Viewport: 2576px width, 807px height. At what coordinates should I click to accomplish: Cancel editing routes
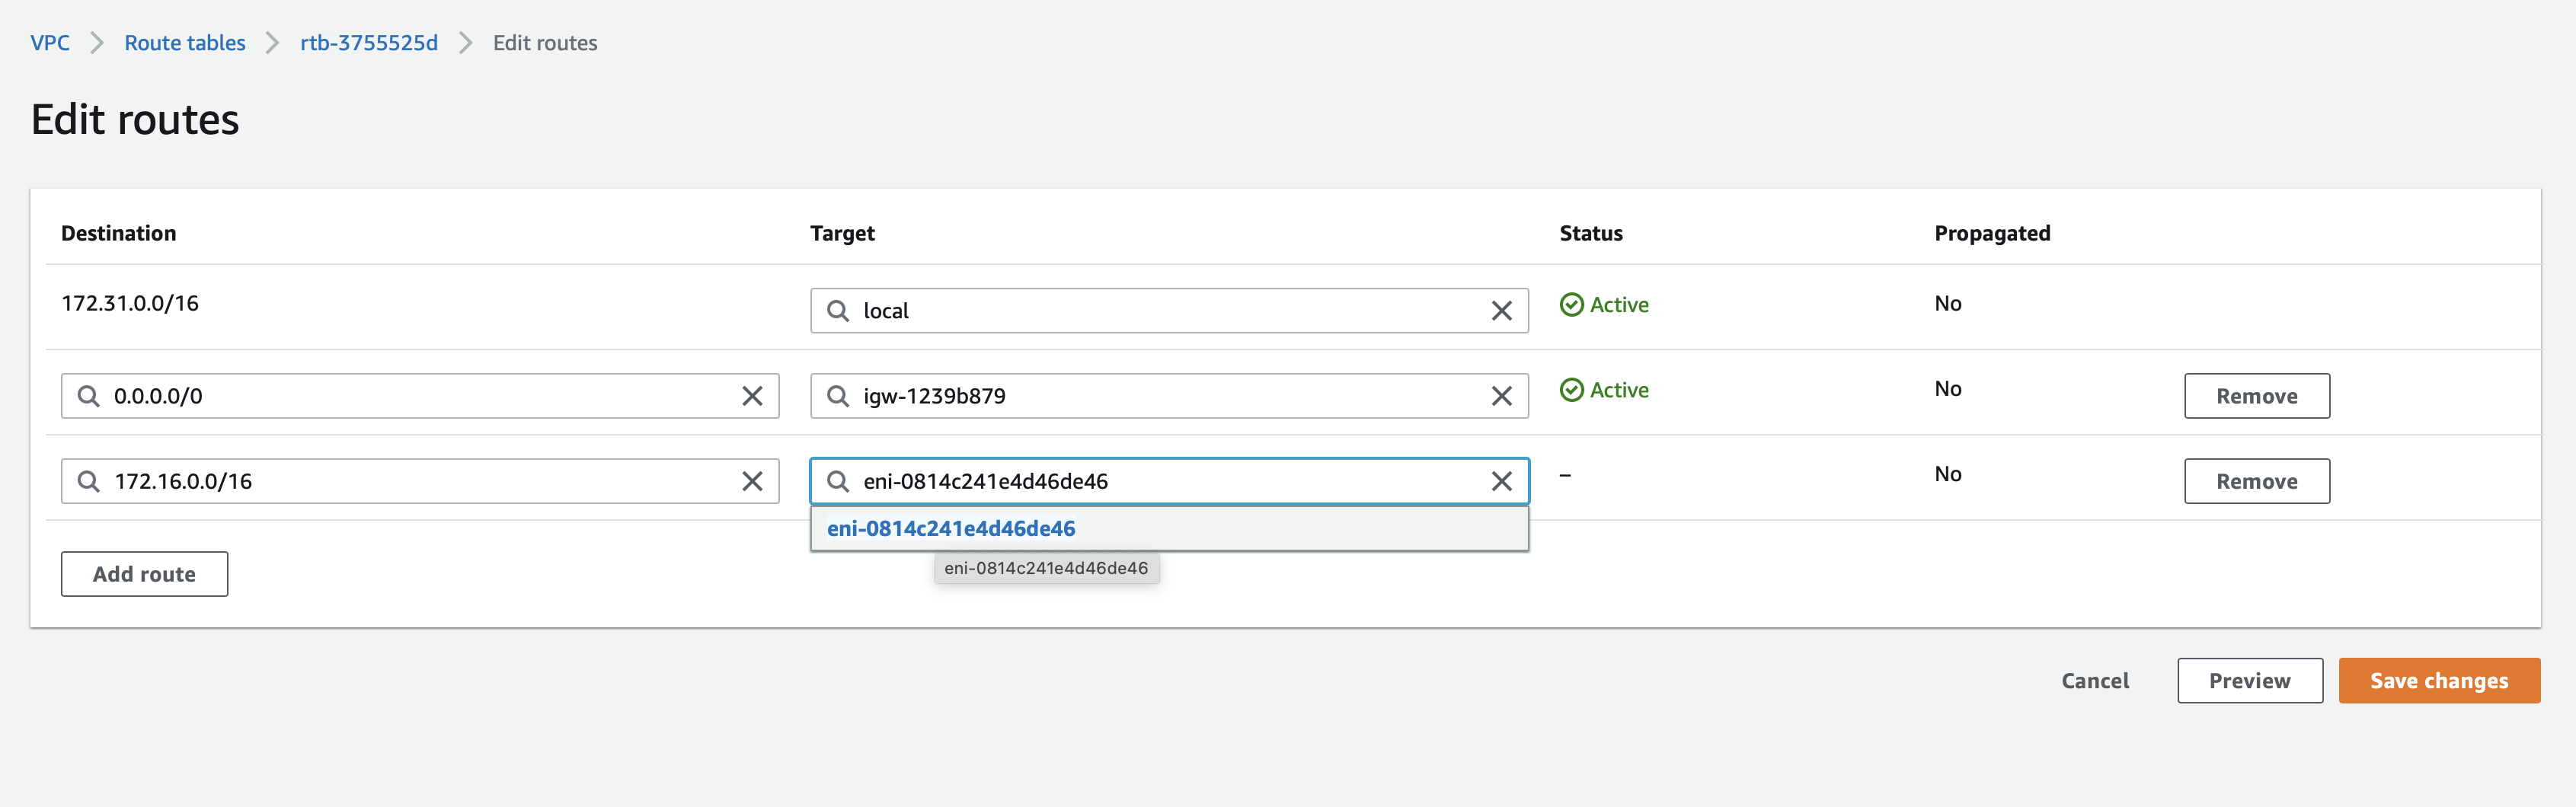(2095, 681)
